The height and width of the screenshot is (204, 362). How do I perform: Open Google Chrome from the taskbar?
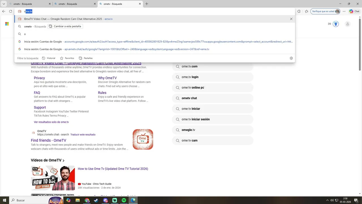(x=87, y=200)
